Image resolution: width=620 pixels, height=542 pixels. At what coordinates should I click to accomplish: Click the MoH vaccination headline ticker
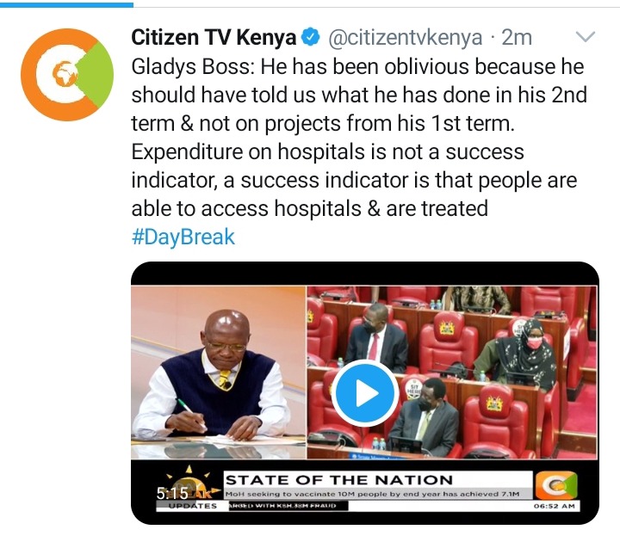372,494
